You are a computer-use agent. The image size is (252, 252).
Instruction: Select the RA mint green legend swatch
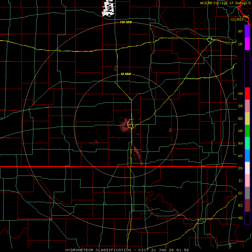[247, 143]
